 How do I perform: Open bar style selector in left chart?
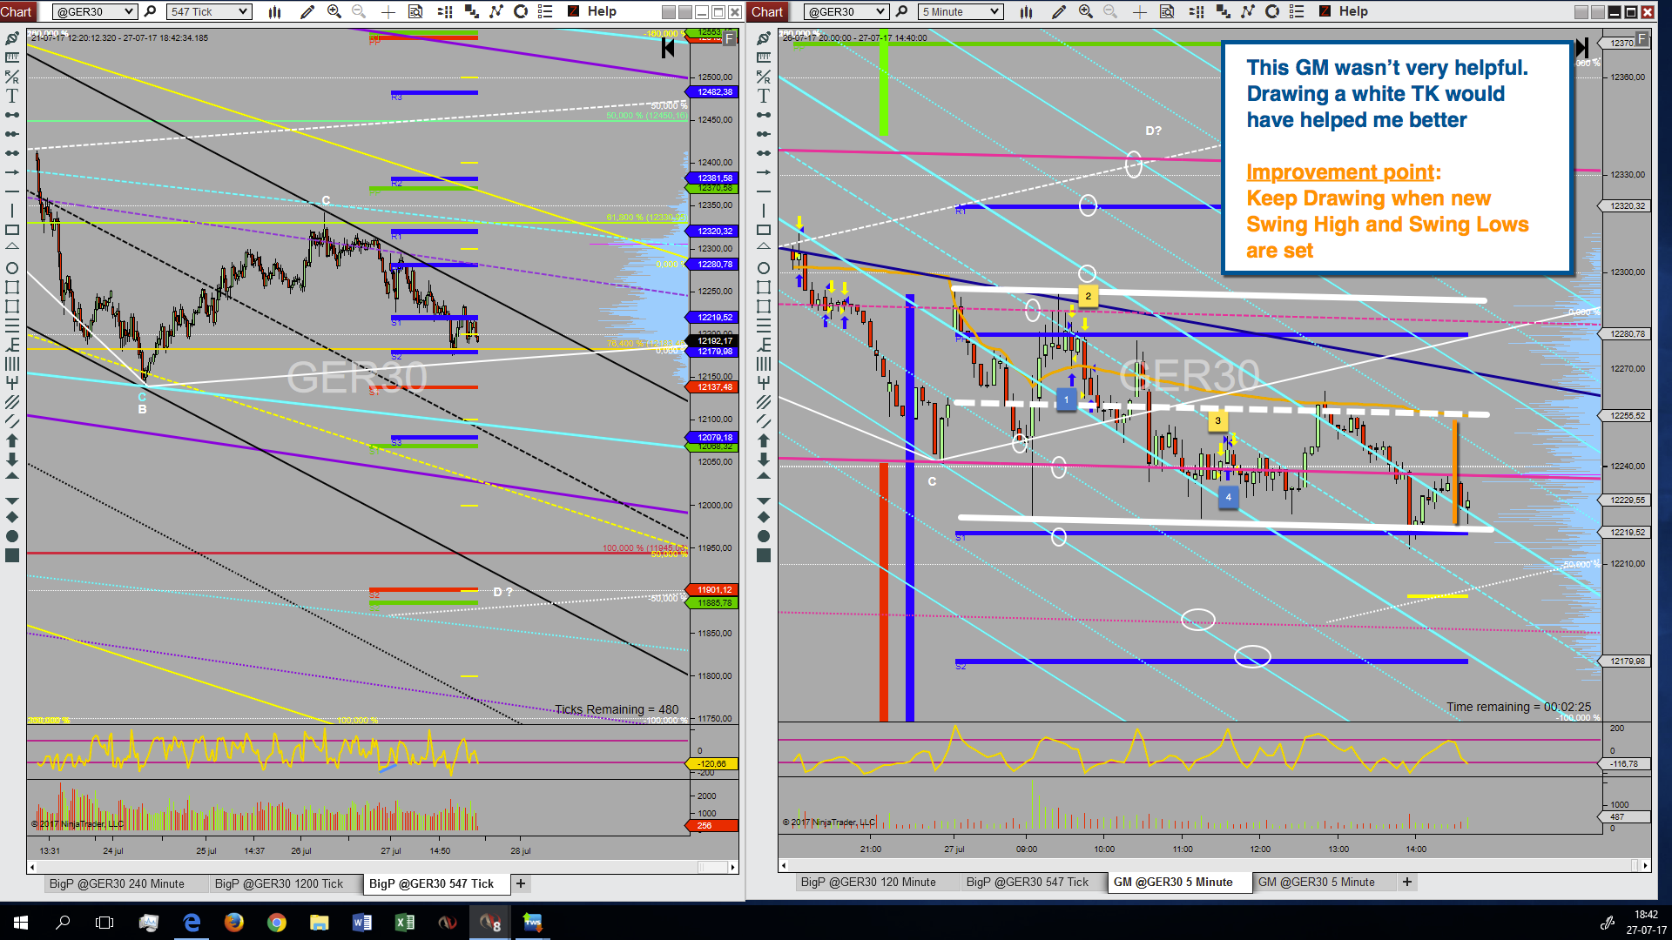point(275,11)
